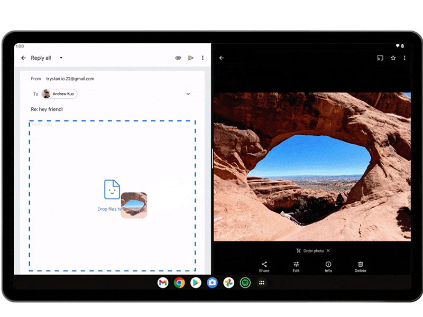Click the Wi-Fi icon in the status bar

(x=398, y=46)
